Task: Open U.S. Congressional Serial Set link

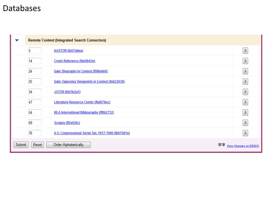Action: tap(92, 133)
